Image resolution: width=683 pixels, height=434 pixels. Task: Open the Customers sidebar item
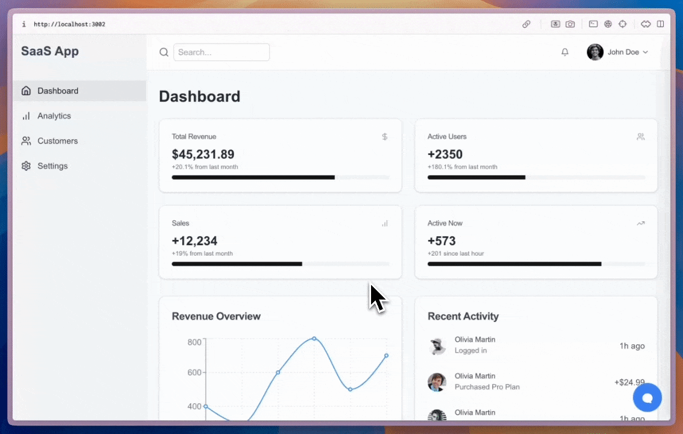click(57, 141)
